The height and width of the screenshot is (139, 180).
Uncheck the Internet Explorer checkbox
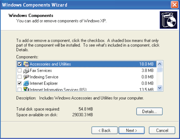pos(19,83)
